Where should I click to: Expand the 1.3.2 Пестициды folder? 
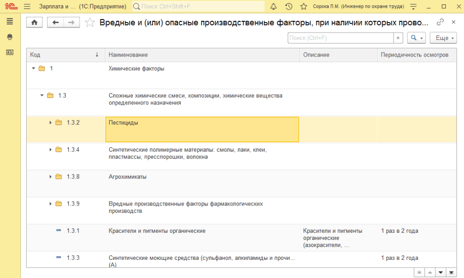pyautogui.click(x=50, y=123)
